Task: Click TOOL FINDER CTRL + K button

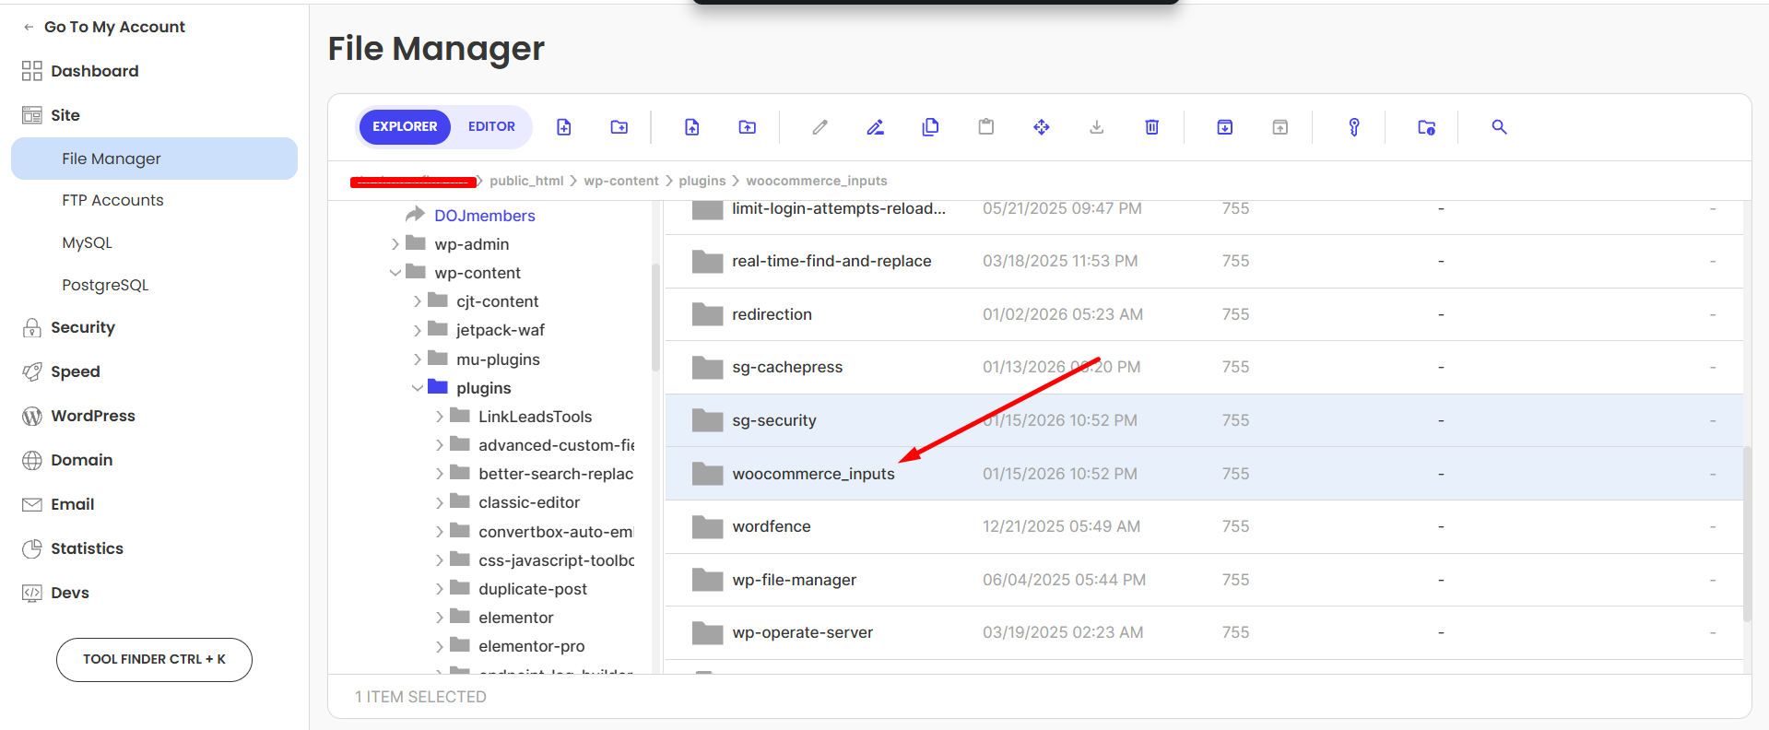Action: [x=154, y=659]
